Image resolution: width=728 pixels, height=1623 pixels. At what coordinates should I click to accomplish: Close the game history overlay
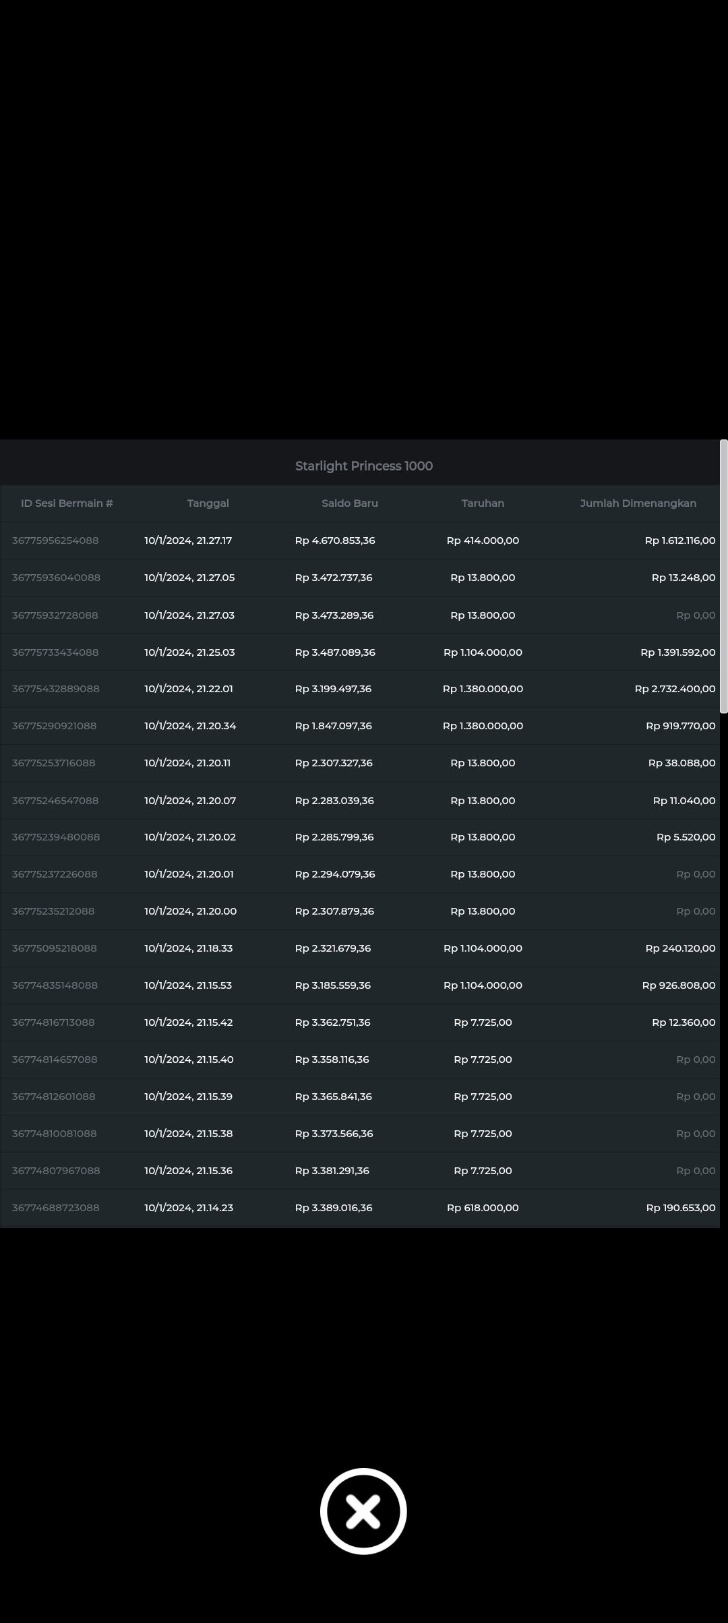(363, 1510)
